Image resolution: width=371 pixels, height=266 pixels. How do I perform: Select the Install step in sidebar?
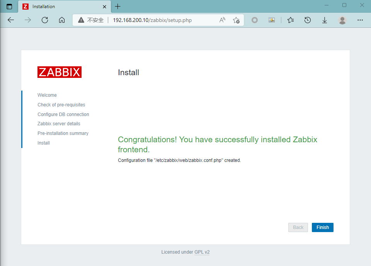coord(44,143)
